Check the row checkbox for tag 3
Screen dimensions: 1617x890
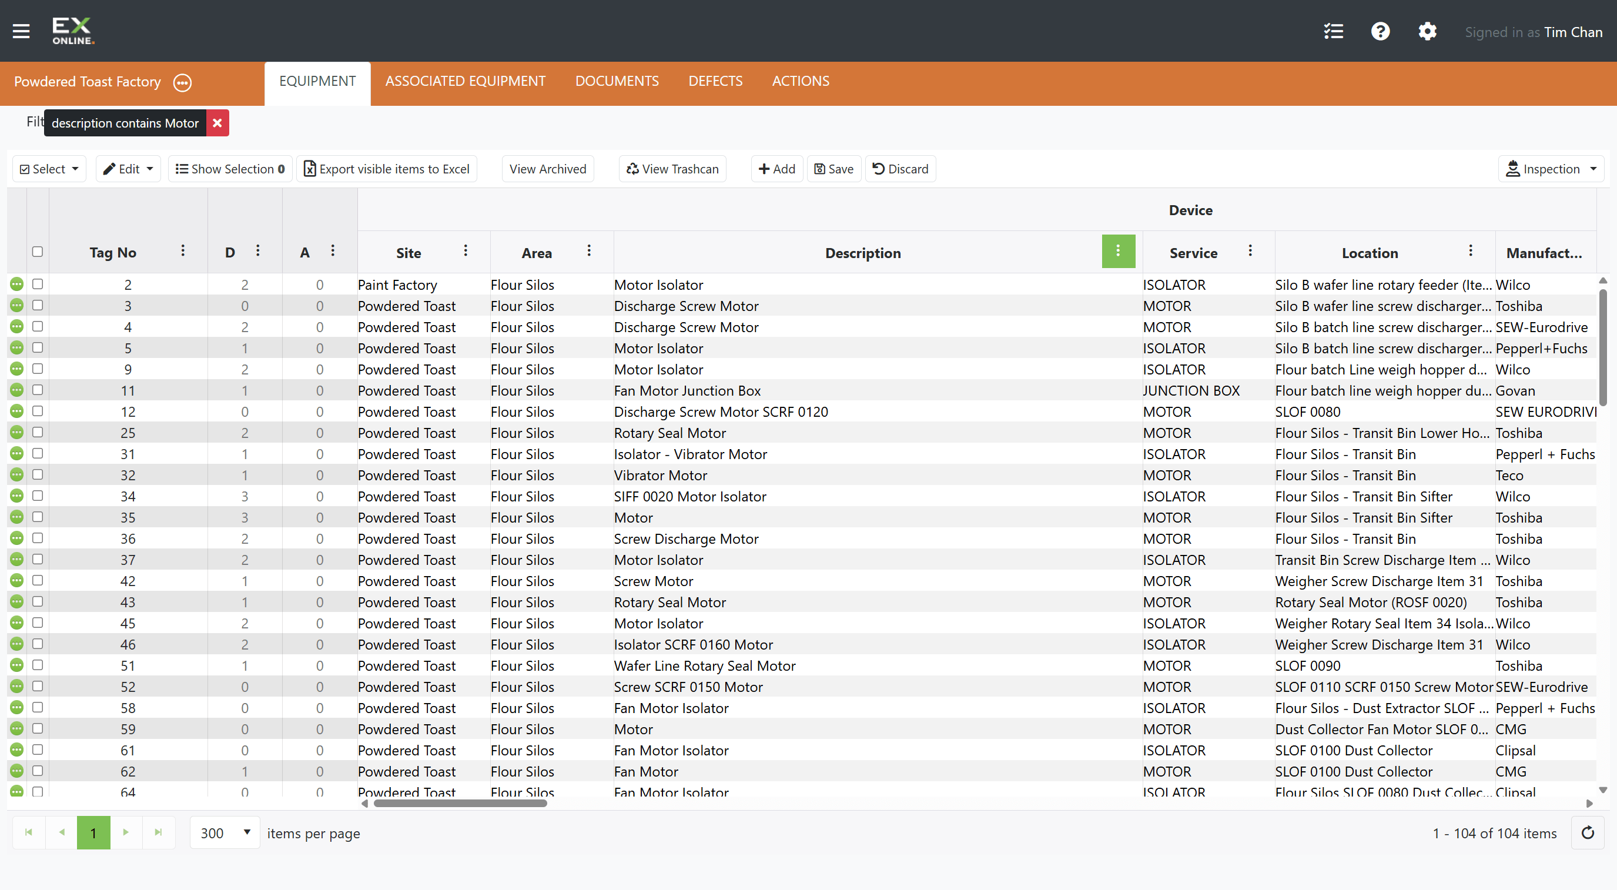point(38,305)
